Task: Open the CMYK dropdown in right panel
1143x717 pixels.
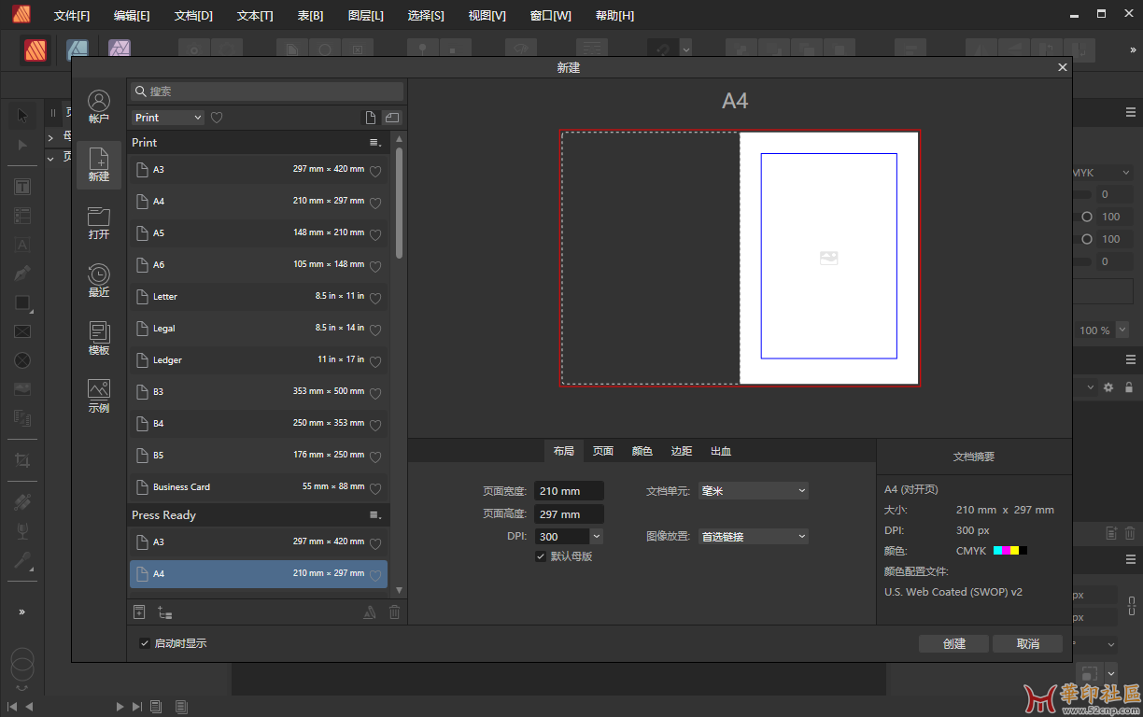Action: click(x=1102, y=173)
